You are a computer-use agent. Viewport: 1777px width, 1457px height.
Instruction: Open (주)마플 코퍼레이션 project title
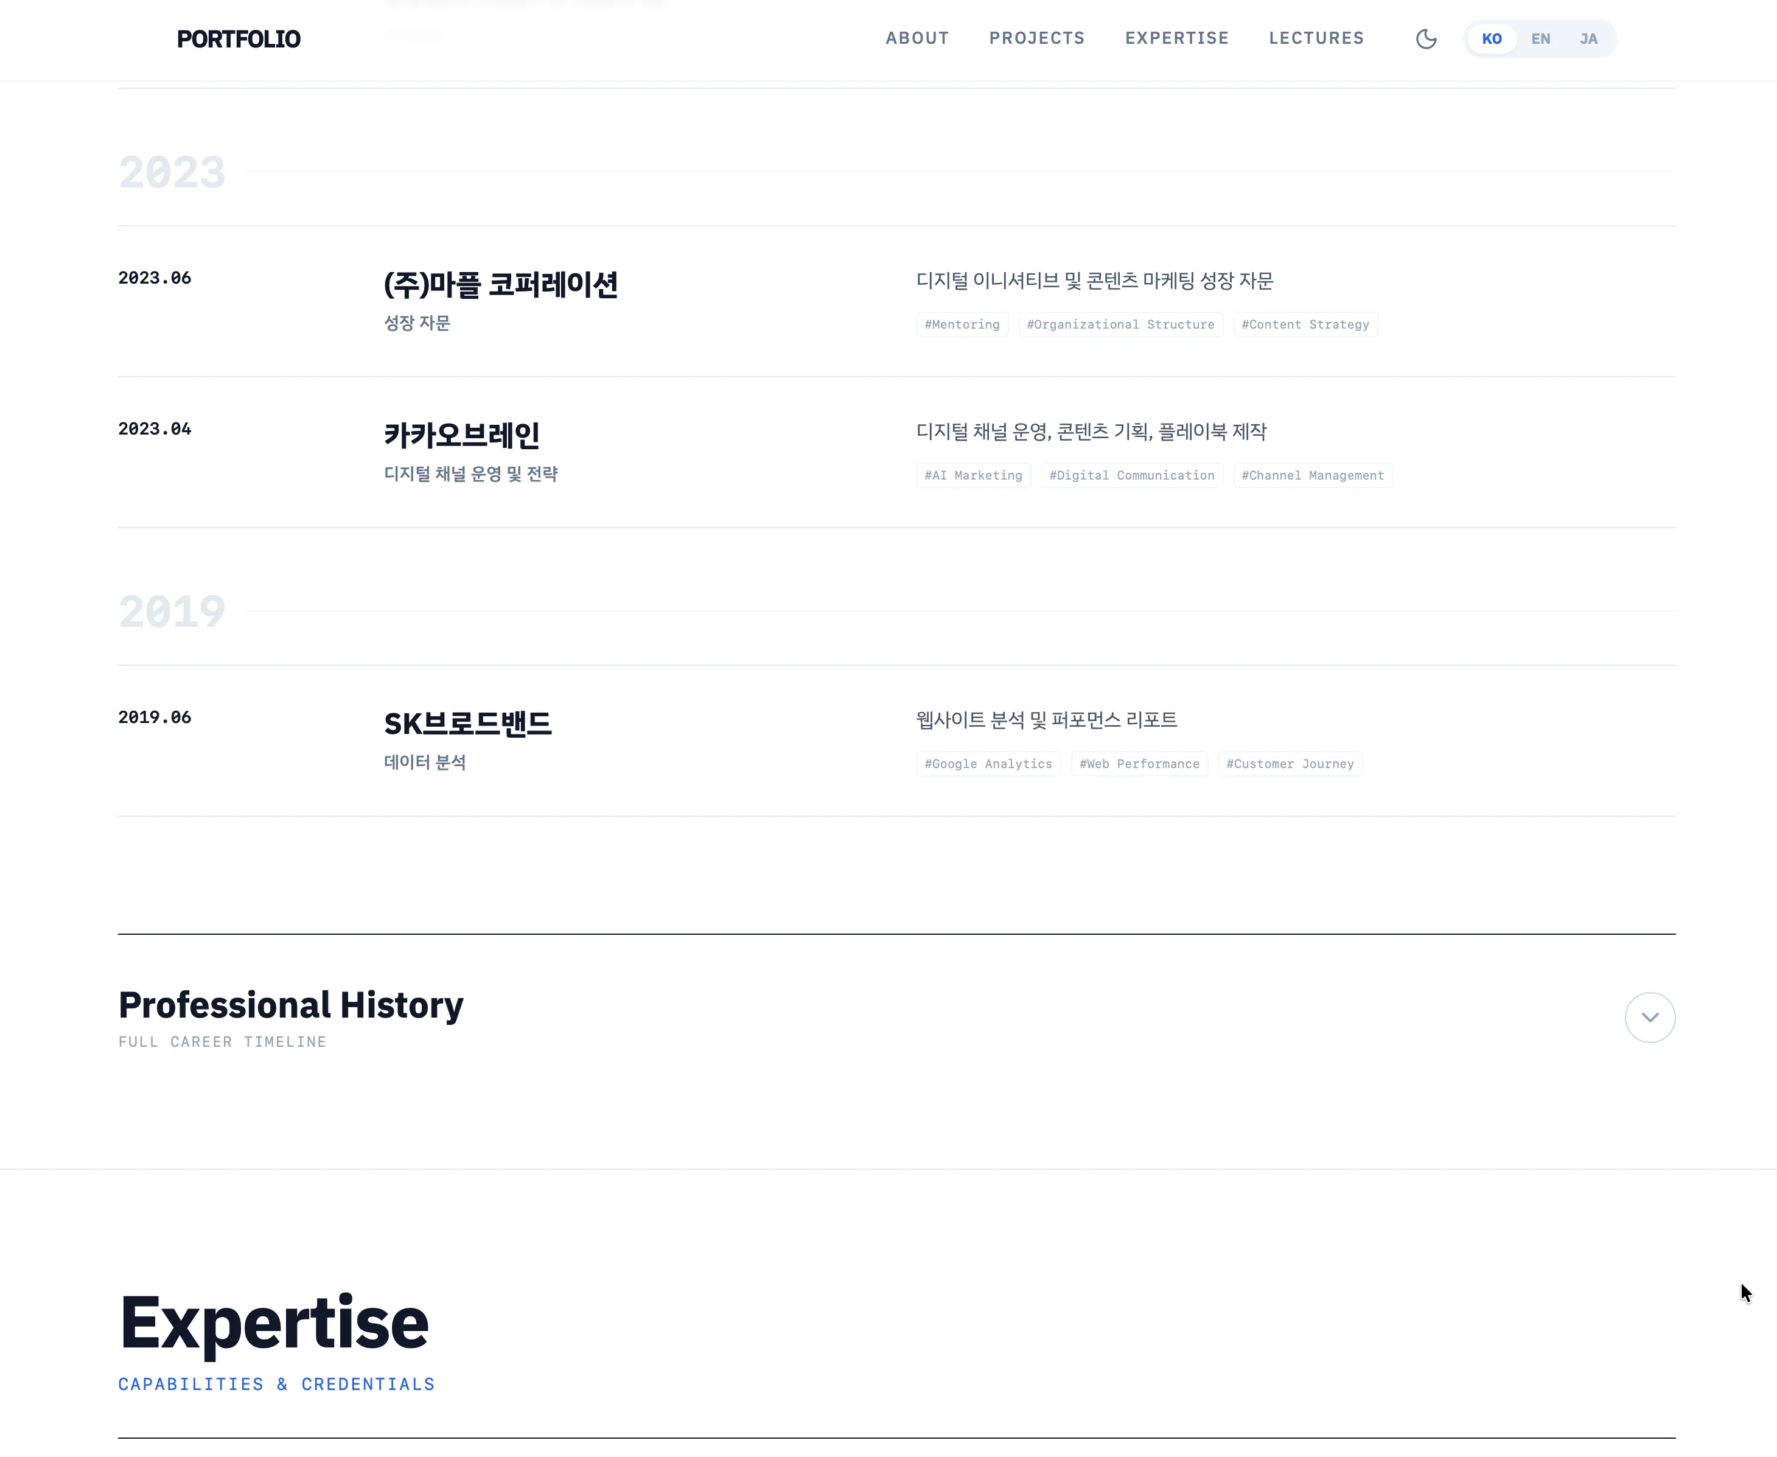pyautogui.click(x=501, y=284)
